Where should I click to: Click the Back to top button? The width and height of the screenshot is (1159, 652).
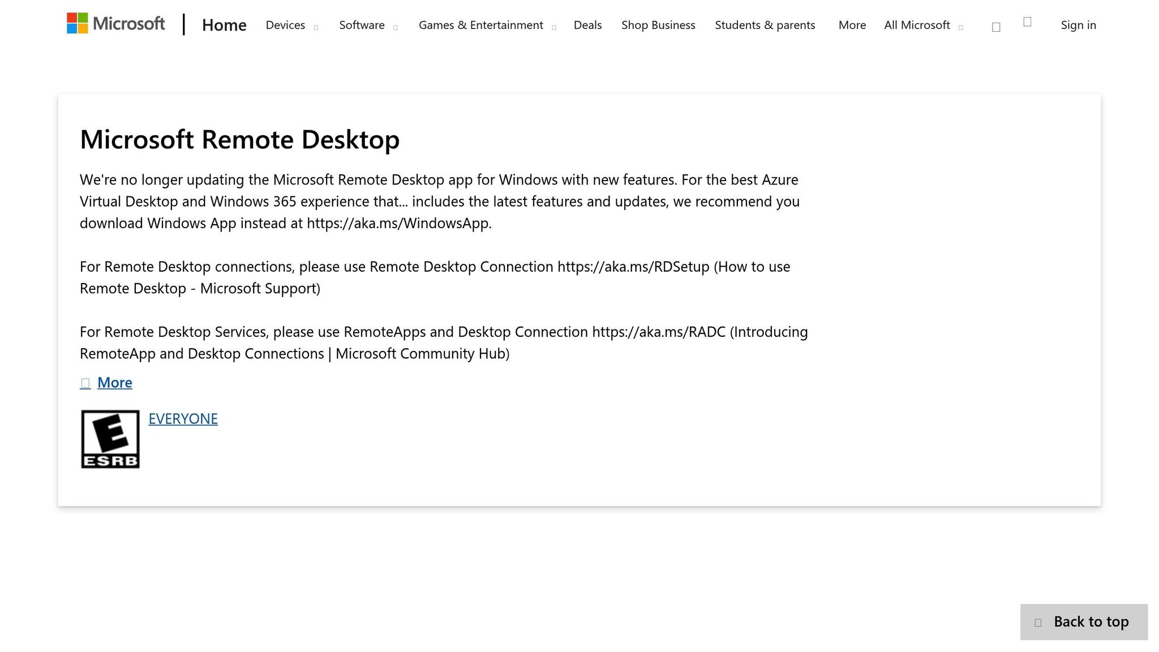coord(1083,622)
